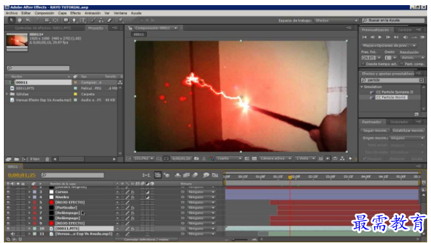The width and height of the screenshot is (431, 243).
Task: Select the Text tool in toolbar
Action: (83, 20)
